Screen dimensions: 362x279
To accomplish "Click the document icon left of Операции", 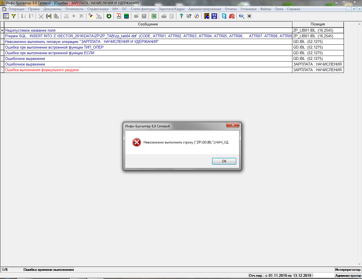I will click(x=4, y=9).
